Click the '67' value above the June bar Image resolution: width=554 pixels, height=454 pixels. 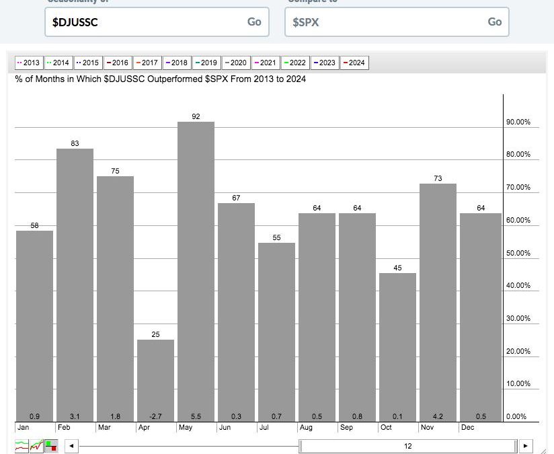236,198
